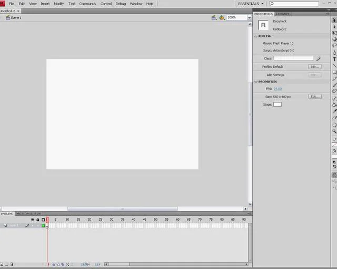The height and width of the screenshot is (269, 337).
Task: Close the Untitled-2 document tab
Action: point(18,11)
